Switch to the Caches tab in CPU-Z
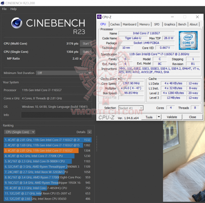The width and height of the screenshot is (205, 203). coord(115,24)
